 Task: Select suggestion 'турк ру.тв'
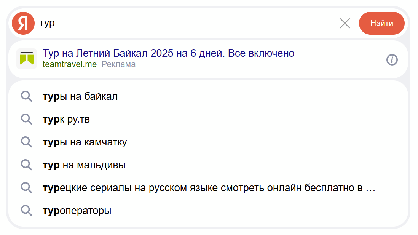(66, 120)
